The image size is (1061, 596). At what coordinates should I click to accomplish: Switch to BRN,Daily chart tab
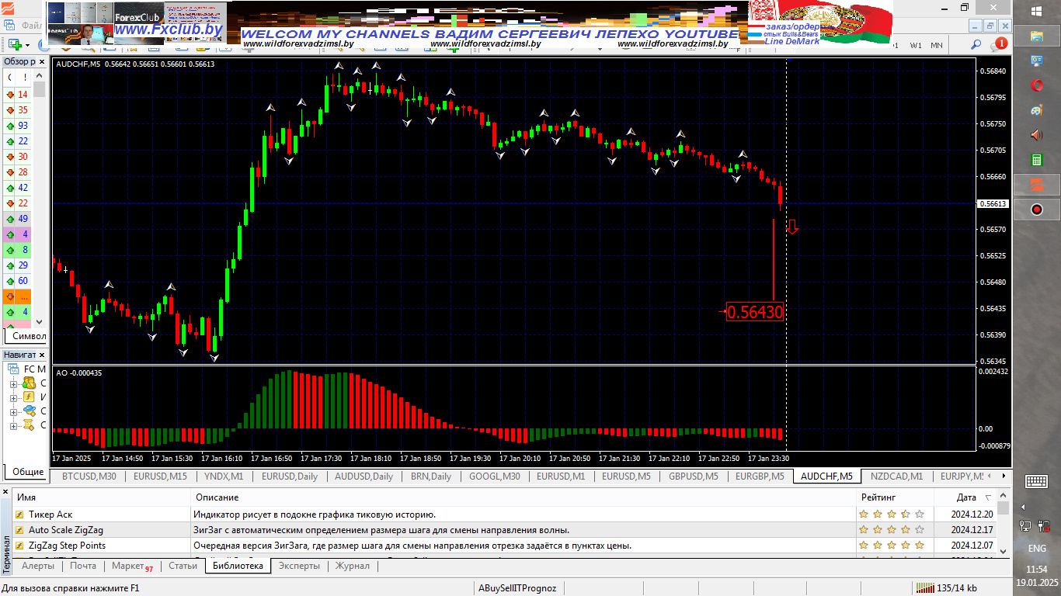431,476
